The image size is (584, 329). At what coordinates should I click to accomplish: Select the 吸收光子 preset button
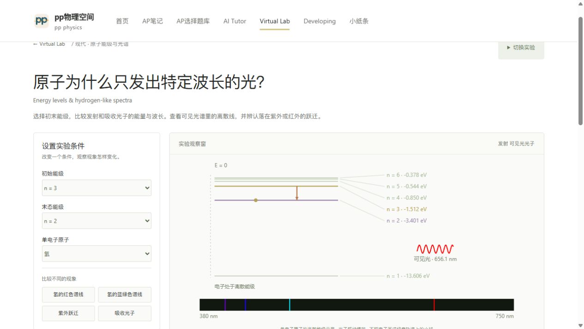(125, 313)
